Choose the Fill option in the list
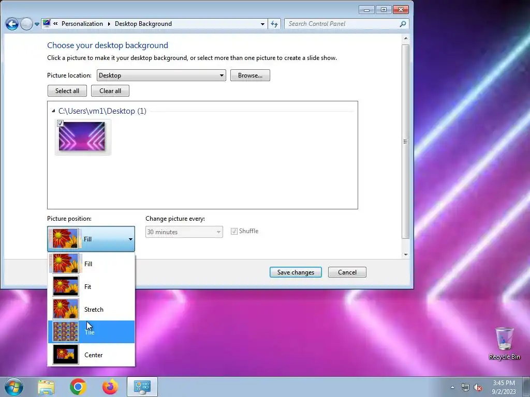Screen dimensions: 530x397 [91, 264]
